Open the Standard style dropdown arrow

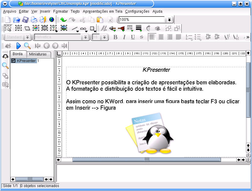[27, 37]
